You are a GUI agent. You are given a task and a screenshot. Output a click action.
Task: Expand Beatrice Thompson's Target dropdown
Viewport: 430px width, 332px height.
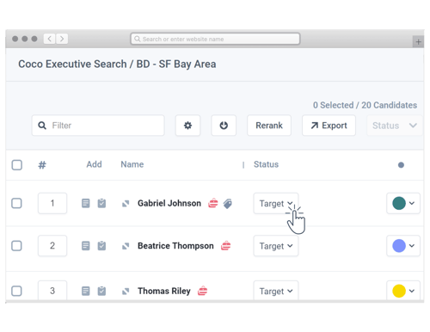click(x=276, y=246)
